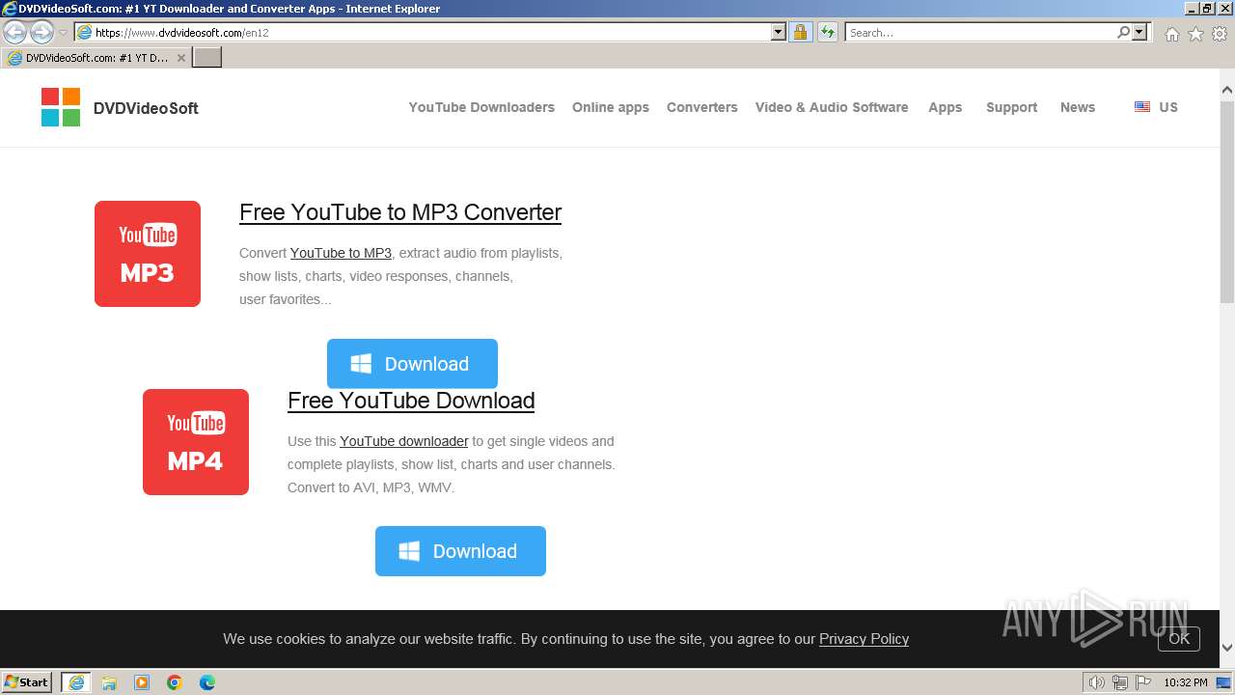Open the volume speaker tray icon
Viewport: 1235px width, 695px height.
point(1096,682)
